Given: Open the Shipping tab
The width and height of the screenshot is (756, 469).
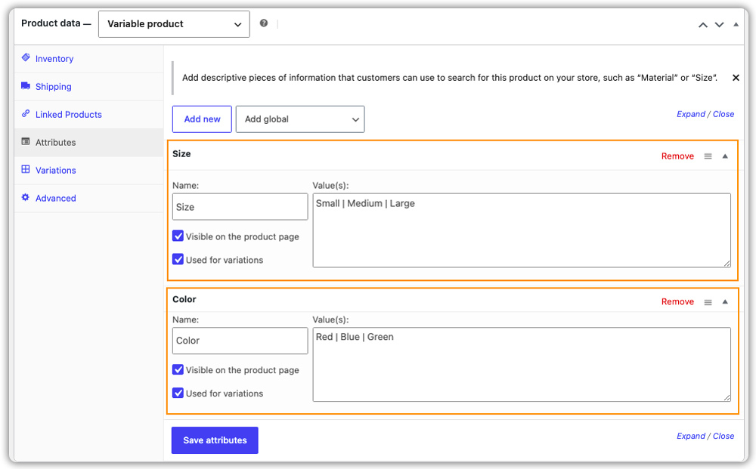Looking at the screenshot, I should pyautogui.click(x=89, y=87).
